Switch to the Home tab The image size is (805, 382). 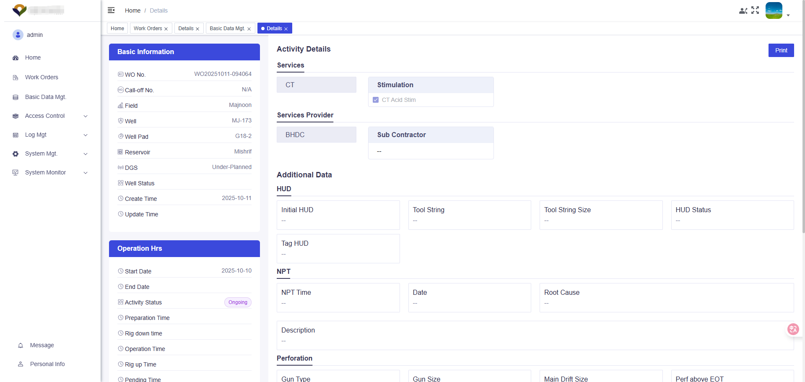[117, 29]
